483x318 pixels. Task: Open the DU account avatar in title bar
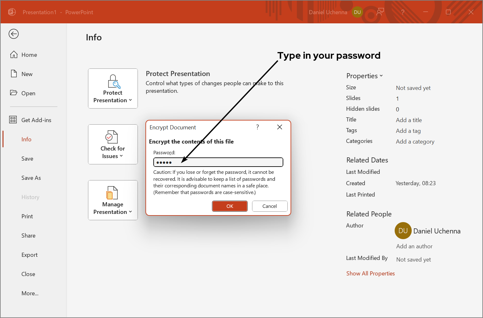tap(357, 12)
